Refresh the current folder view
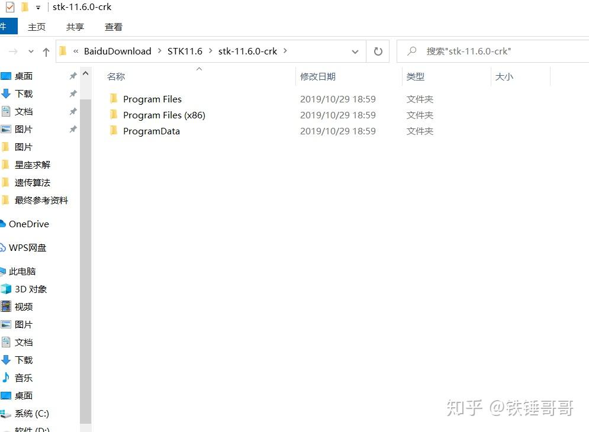Viewport: 589px width, 432px height. (378, 51)
